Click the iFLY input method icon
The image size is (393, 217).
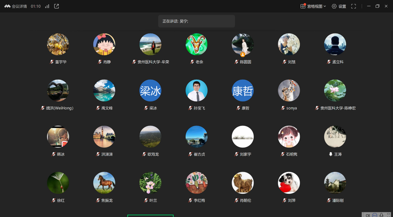click(375, 215)
